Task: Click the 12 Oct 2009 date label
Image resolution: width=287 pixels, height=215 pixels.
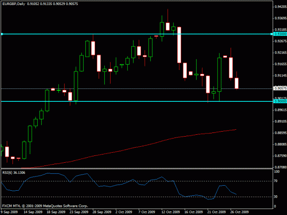Action: [x=170, y=212]
